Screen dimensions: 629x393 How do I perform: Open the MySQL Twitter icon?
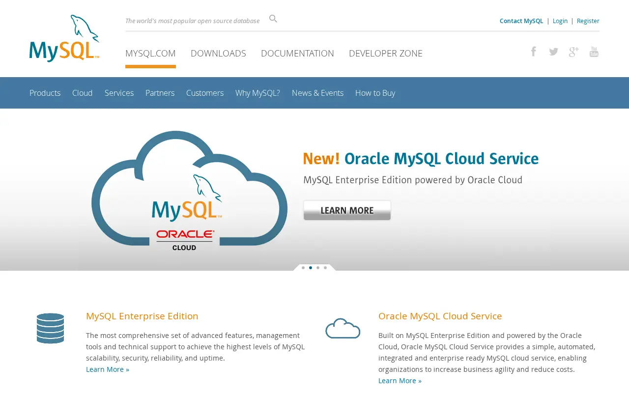tap(553, 52)
